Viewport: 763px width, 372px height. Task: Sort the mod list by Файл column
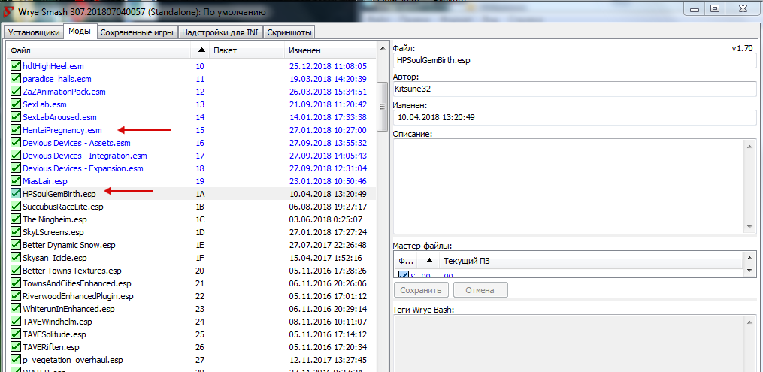[98, 50]
